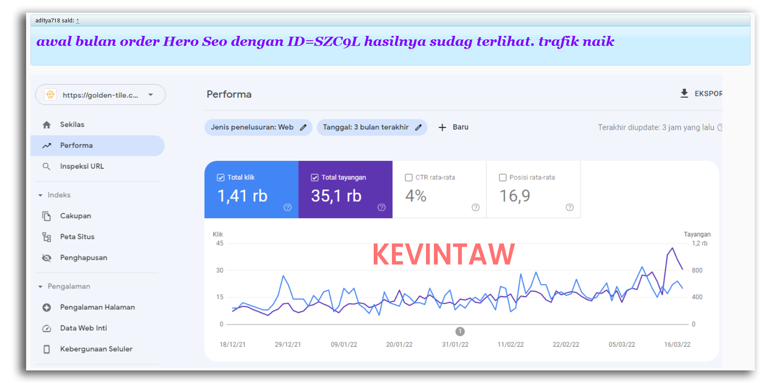
Task: Click the Performa page heading
Action: point(229,94)
